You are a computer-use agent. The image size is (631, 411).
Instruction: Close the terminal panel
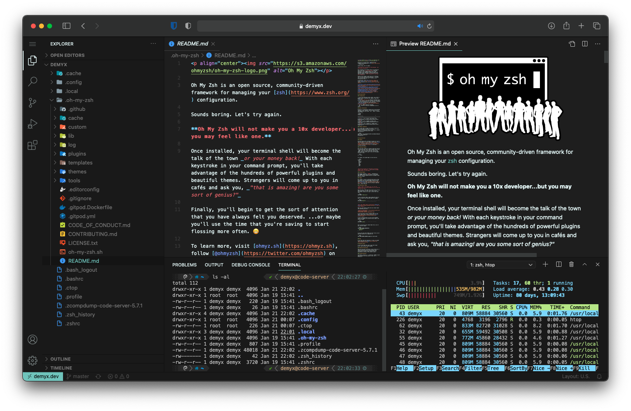(598, 264)
